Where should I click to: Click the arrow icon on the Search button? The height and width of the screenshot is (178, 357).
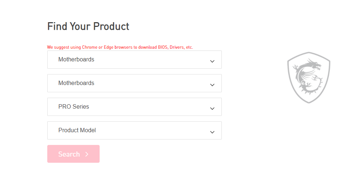pos(87,154)
